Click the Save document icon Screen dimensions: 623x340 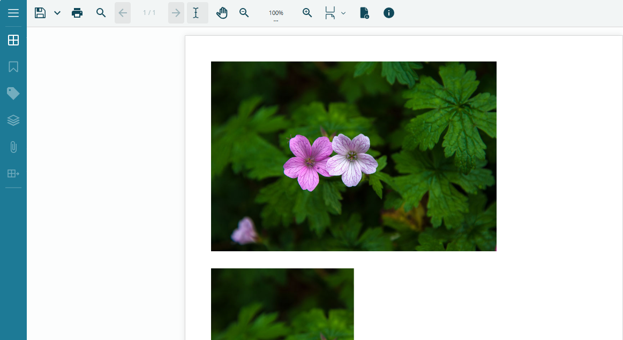(x=40, y=13)
